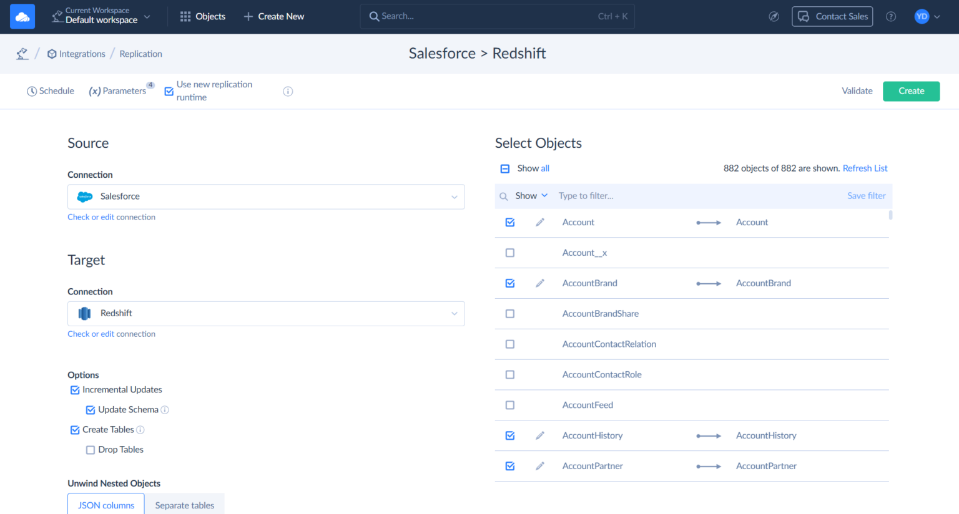Click the compass icon in top bar
Image resolution: width=959 pixels, height=514 pixels.
click(x=774, y=17)
